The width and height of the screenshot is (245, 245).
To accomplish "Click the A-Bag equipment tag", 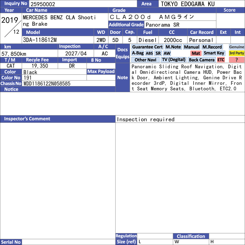I will coord(138,53).
